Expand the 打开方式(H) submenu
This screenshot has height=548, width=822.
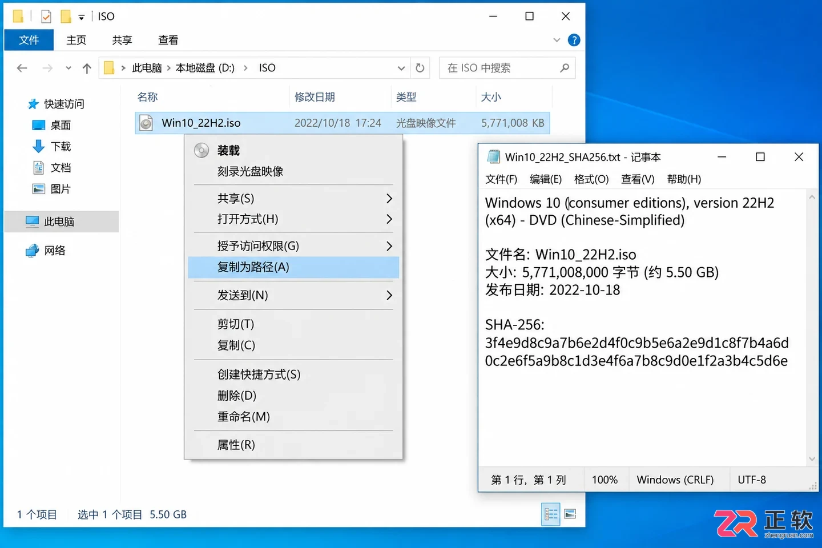pyautogui.click(x=389, y=219)
